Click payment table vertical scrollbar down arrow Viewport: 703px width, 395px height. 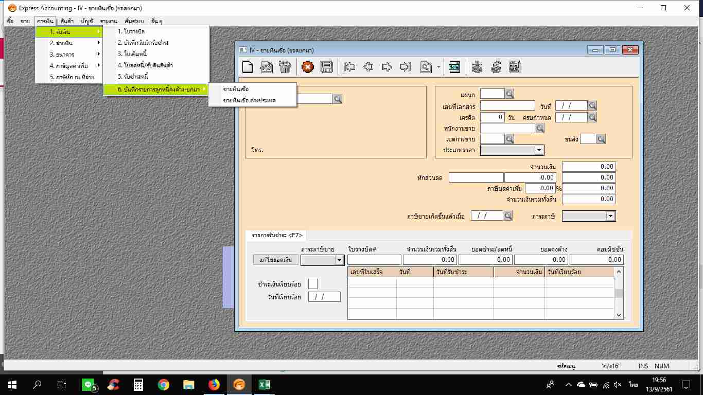pyautogui.click(x=619, y=315)
